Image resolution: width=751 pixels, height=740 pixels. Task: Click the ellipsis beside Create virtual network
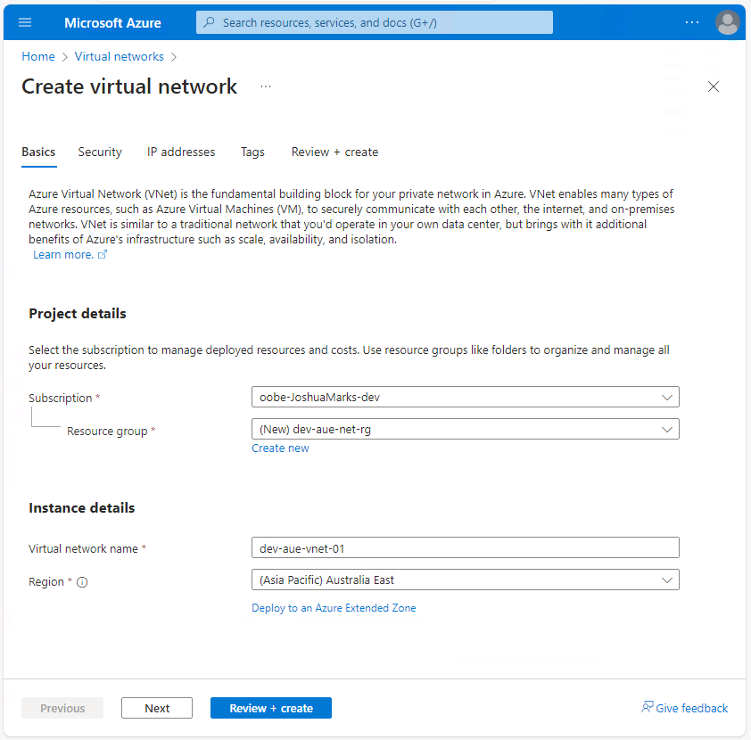tap(265, 86)
